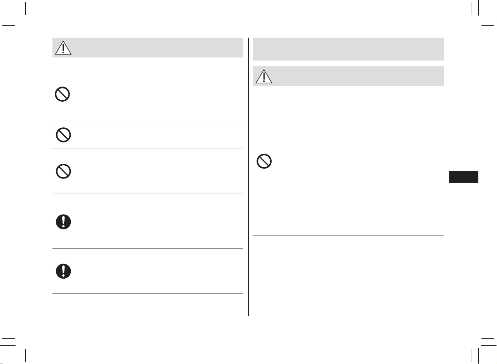Click the horizontal rule between the two exclamation icons
Image resolution: width=497 pixels, height=364 pixels.
148,249
